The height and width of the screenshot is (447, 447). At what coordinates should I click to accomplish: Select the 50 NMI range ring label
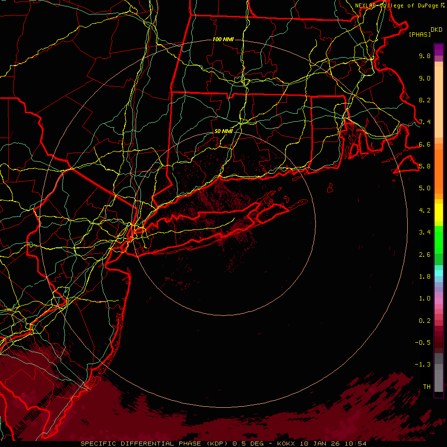[223, 131]
